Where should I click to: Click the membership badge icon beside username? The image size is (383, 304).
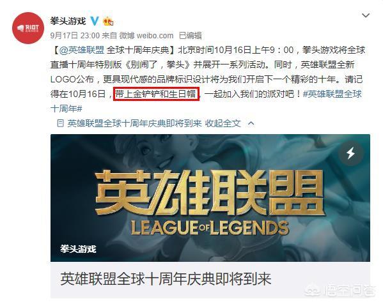pyautogui.click(x=109, y=22)
